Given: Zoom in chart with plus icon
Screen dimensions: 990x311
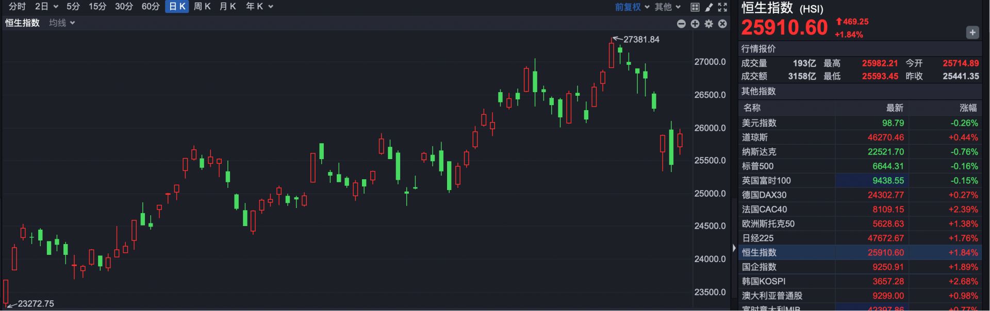Looking at the screenshot, I should click(695, 24).
